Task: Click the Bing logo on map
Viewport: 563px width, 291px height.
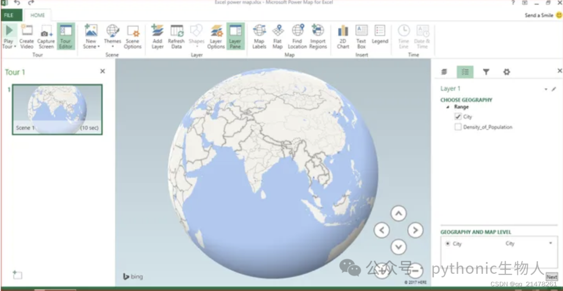Action: pyautogui.click(x=133, y=276)
